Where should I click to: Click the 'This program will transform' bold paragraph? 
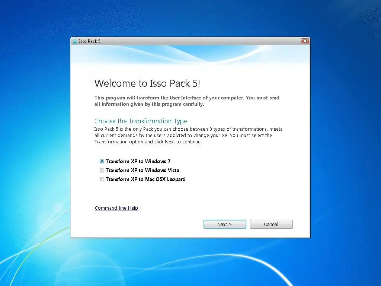(x=187, y=101)
